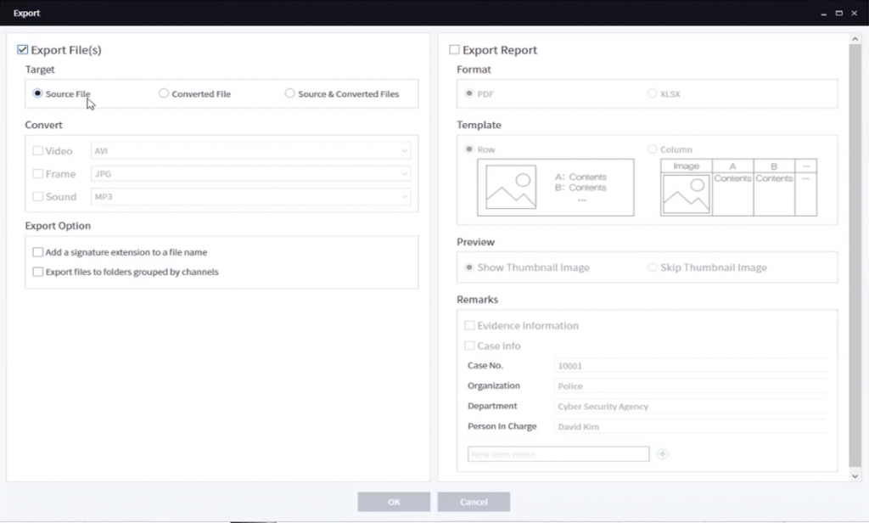The height and width of the screenshot is (523, 869).
Task: Uncheck the Export File(s) checkbox
Action: pos(22,49)
